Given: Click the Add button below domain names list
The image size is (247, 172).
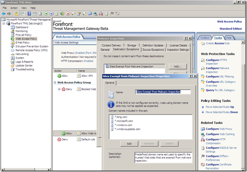Looking at the screenshot, I should point(129,144).
